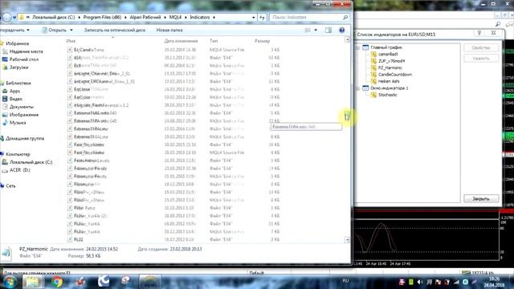
Task: Click the file list scroll-up arrow
Action: pyautogui.click(x=347, y=39)
